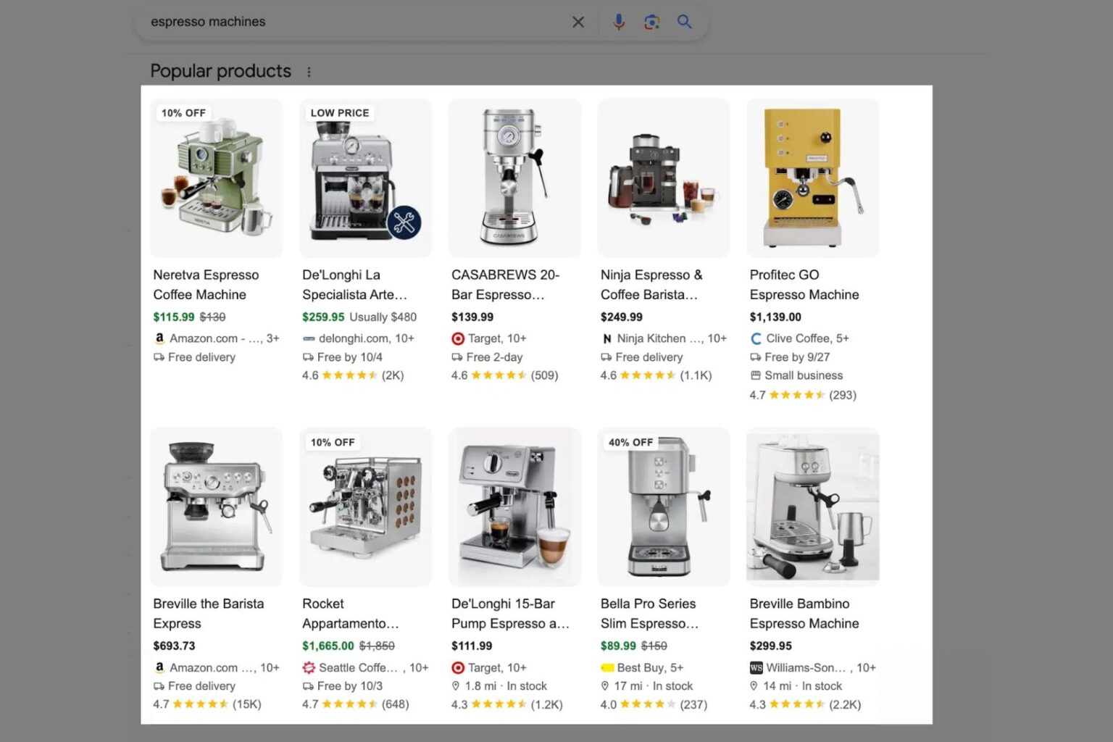Click the search magnifying glass icon
Screen dimensions: 1113x742
click(684, 22)
